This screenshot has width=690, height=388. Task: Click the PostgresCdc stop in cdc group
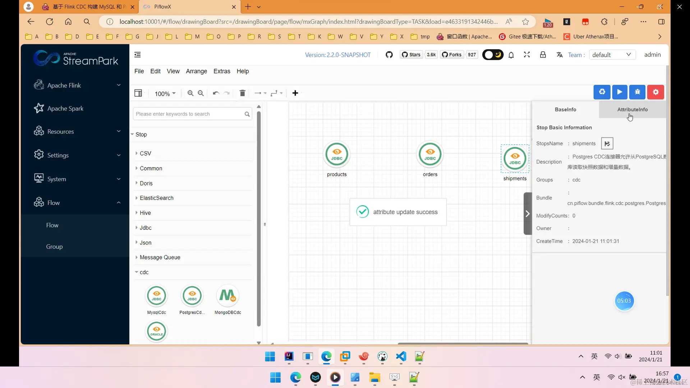coord(192,296)
